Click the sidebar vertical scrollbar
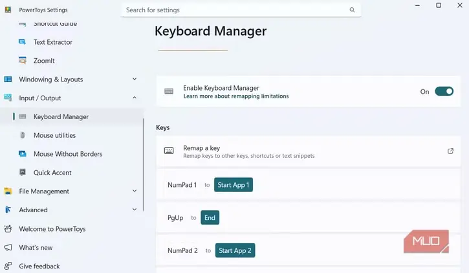The image size is (469, 273). (x=144, y=164)
